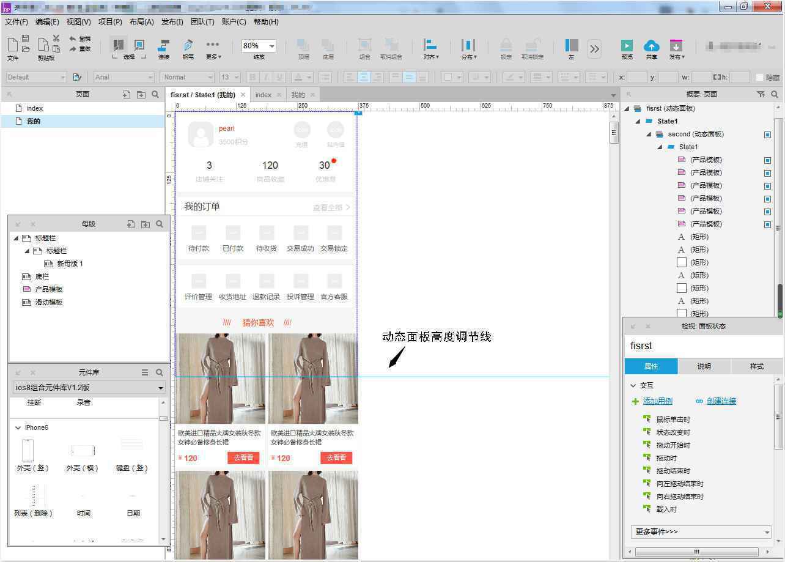Screen dimensions: 785x562
Task: Toggle left text alignment
Action: [x=350, y=77]
